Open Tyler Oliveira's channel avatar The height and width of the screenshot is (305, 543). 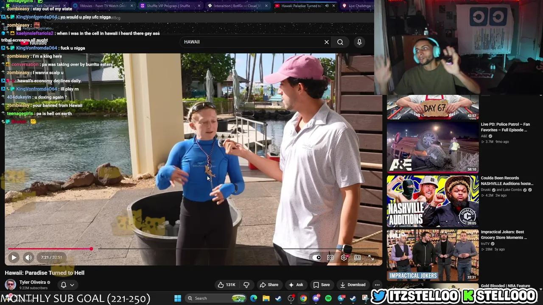click(x=10, y=285)
